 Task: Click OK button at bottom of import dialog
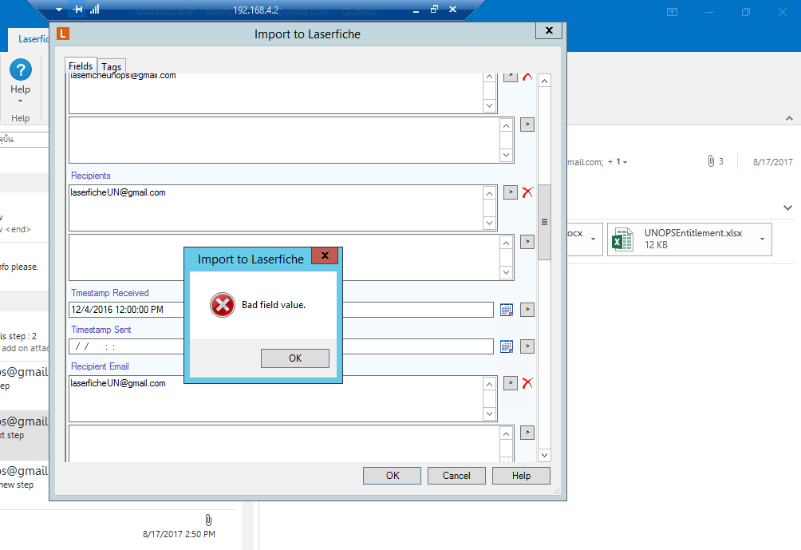392,476
